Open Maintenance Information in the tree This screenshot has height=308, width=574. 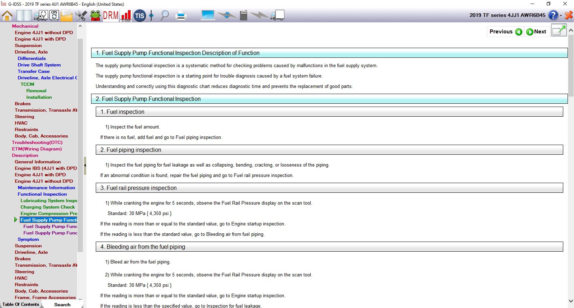46,188
